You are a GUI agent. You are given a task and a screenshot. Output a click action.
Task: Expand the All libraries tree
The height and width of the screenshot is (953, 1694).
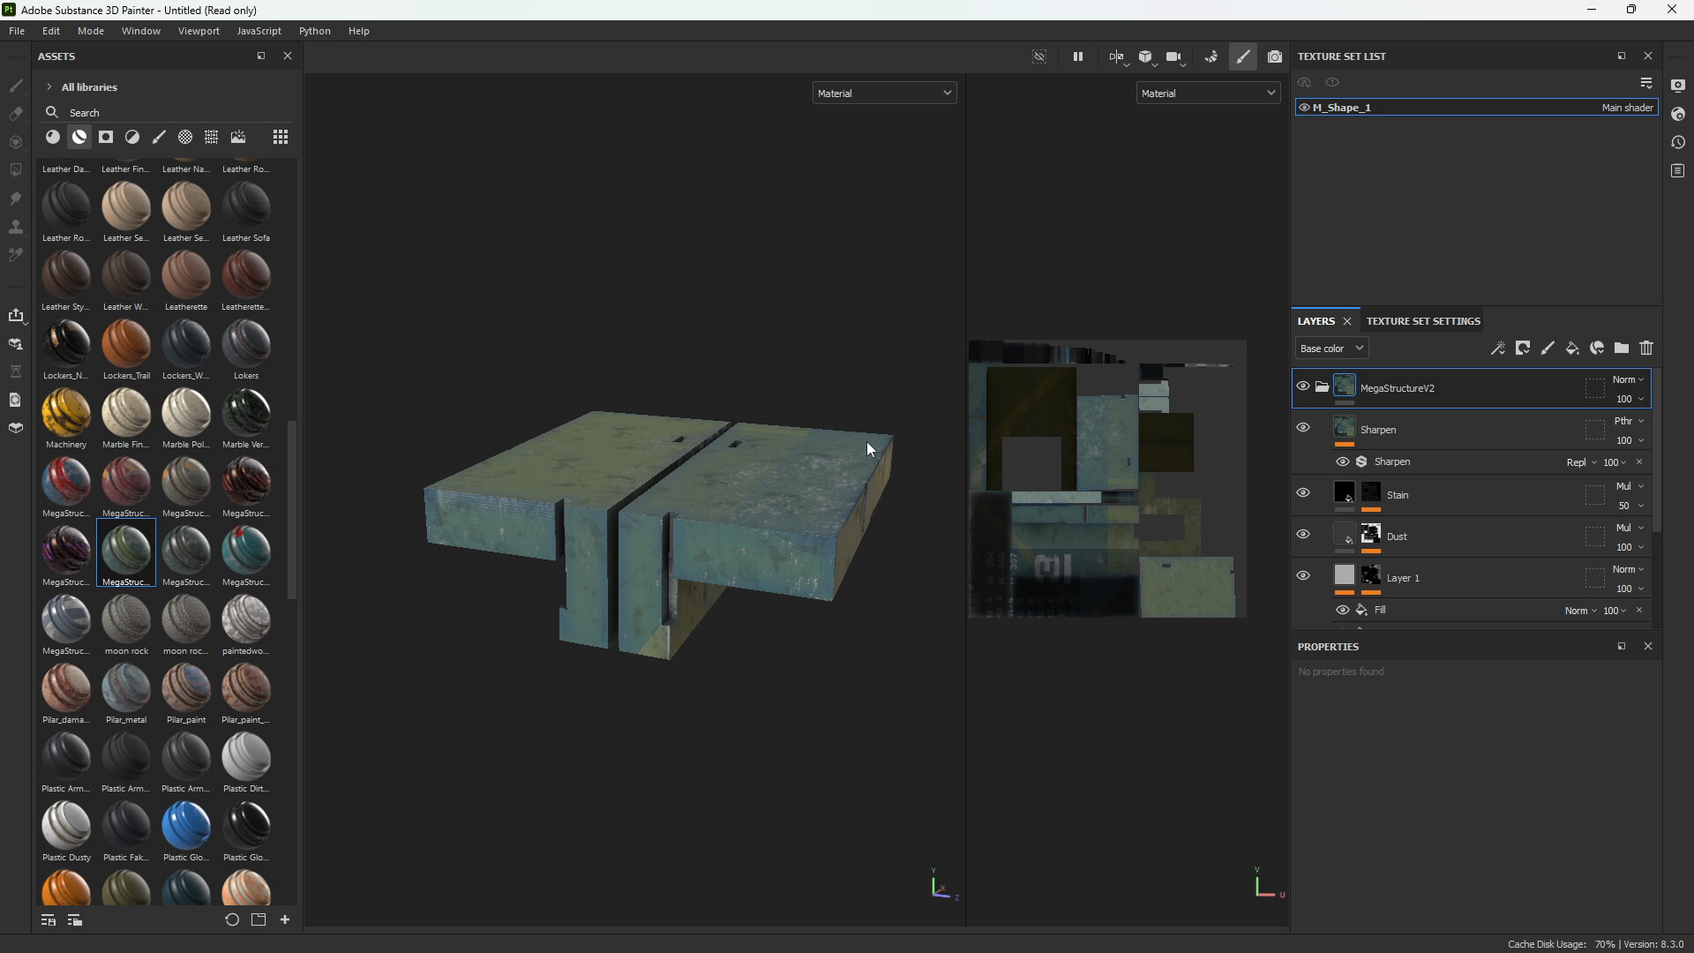49,87
